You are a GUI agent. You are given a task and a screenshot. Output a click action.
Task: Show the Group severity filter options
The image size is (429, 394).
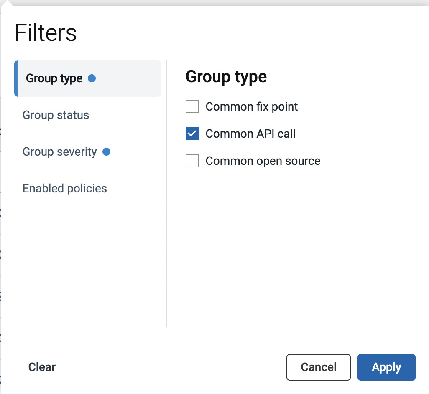[x=60, y=152]
